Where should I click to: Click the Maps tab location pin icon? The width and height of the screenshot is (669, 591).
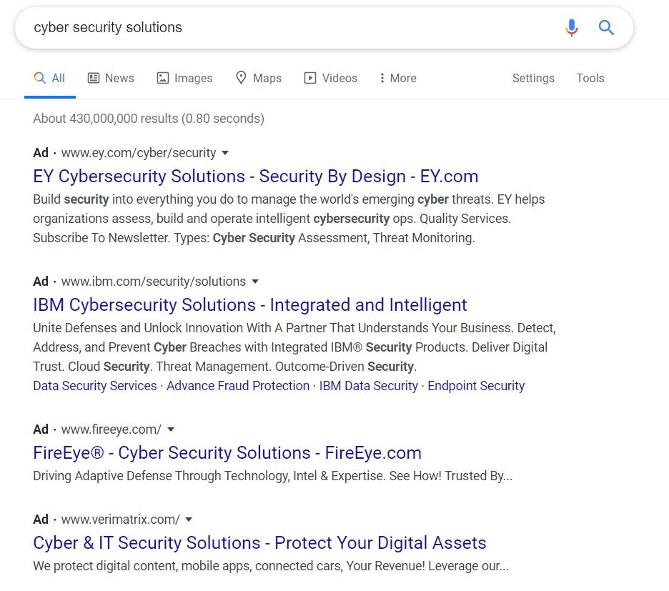click(241, 78)
